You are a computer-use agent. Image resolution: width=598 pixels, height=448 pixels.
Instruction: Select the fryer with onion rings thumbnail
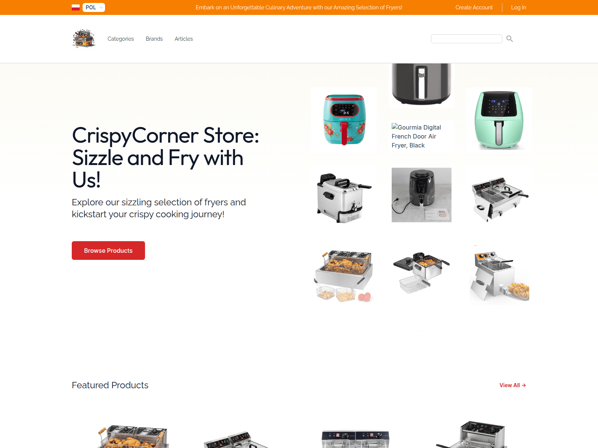click(499, 276)
